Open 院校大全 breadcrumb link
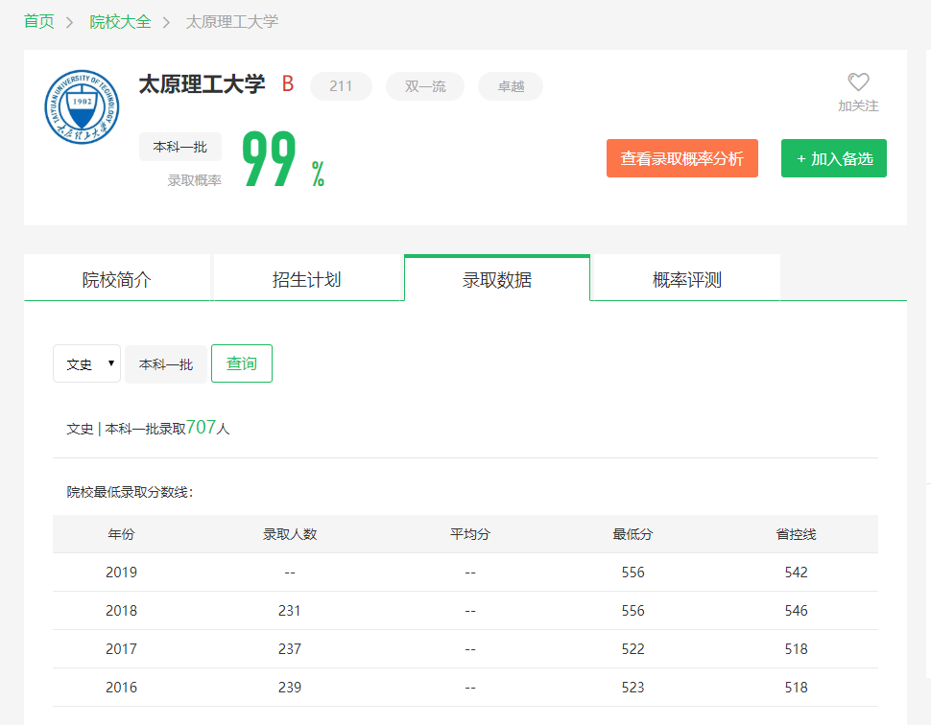The width and height of the screenshot is (931, 725). 120,22
